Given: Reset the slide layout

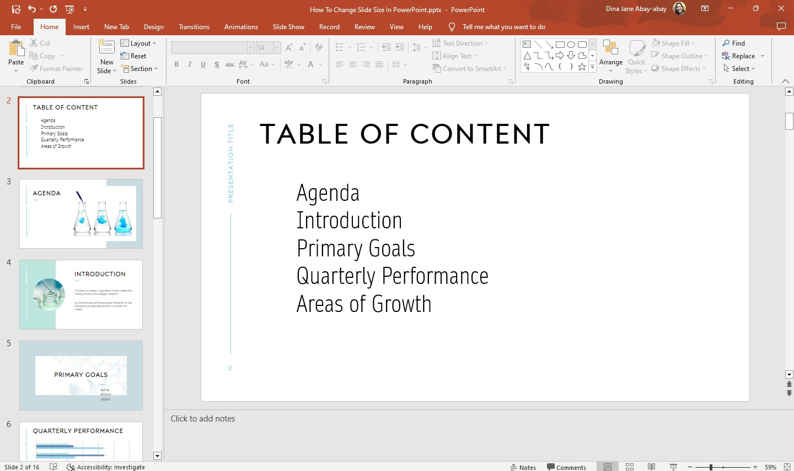Looking at the screenshot, I should (x=133, y=56).
